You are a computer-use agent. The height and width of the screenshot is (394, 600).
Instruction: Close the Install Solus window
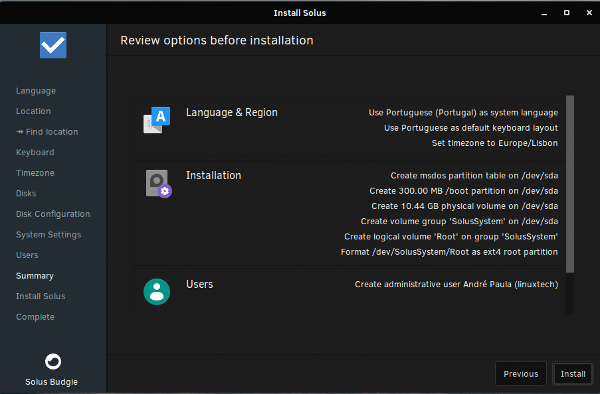point(589,13)
